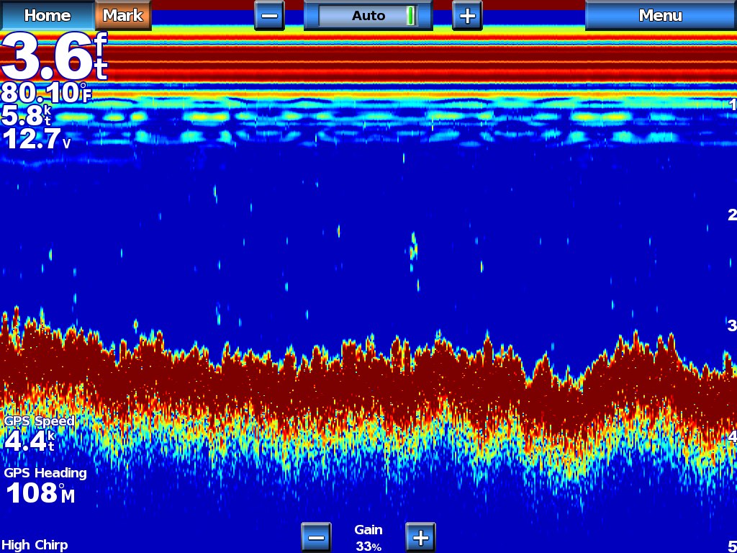Tap the 80.10°F water temperature
The image size is (737, 553).
pyautogui.click(x=46, y=93)
